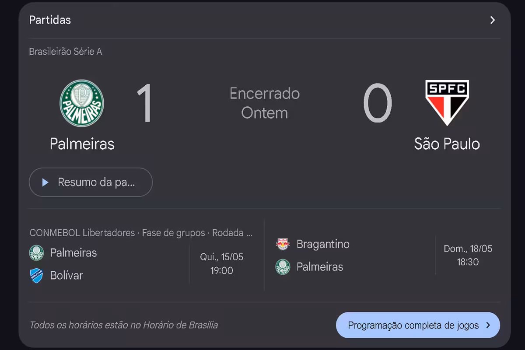Viewport: 525px width, 350px height.
Task: Click the Palmeiras team name below crest
Action: 82,144
